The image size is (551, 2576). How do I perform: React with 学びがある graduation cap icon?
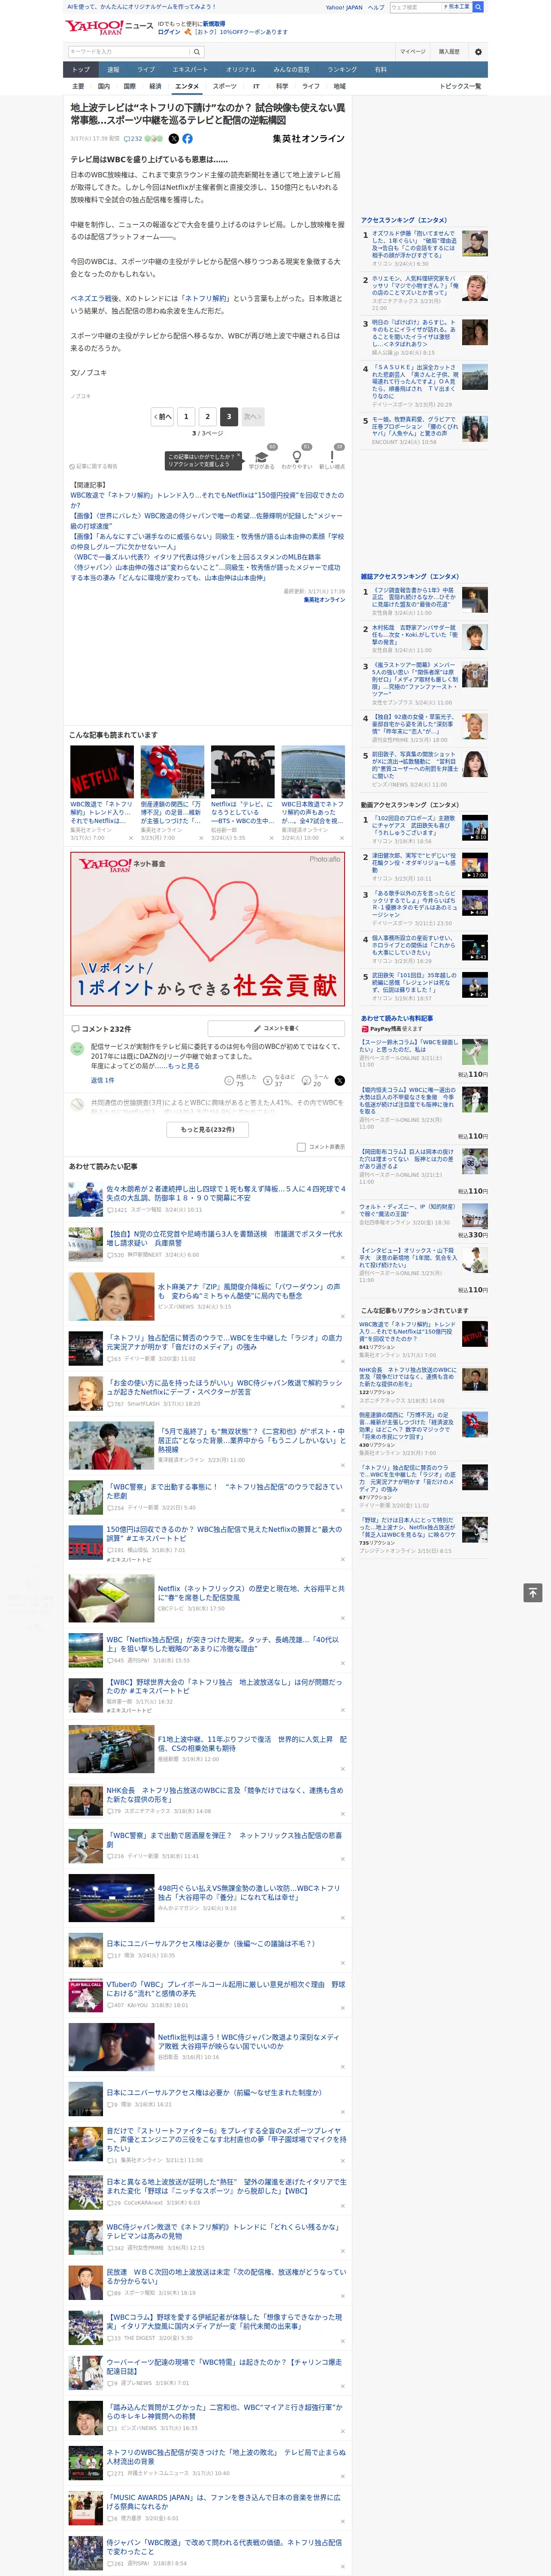[262, 456]
